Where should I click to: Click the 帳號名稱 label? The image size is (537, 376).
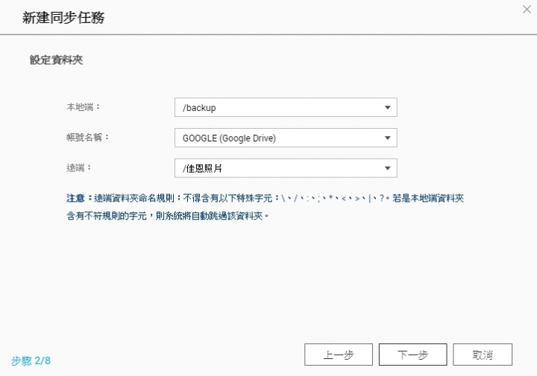(88, 138)
